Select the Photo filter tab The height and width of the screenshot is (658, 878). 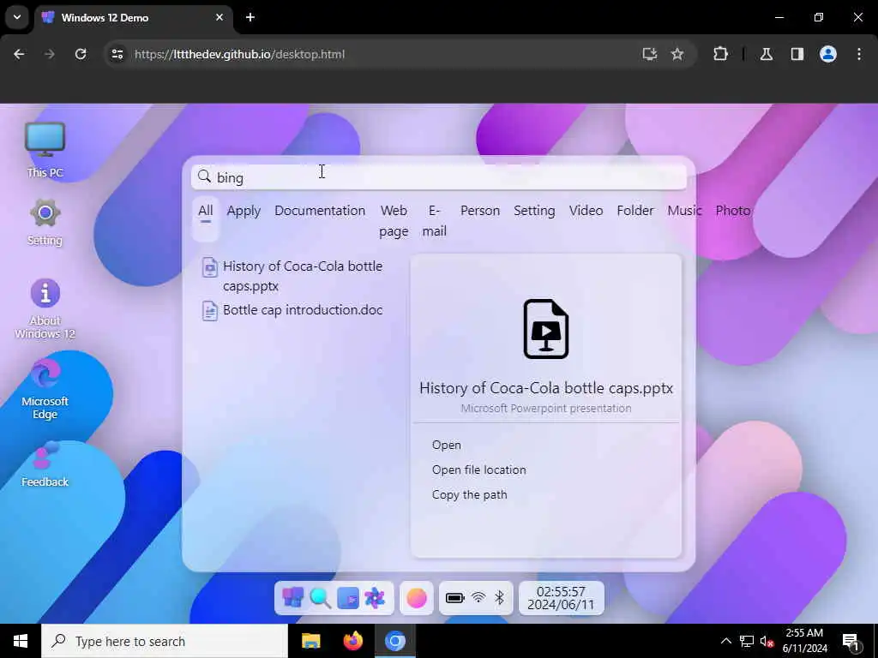tap(733, 211)
